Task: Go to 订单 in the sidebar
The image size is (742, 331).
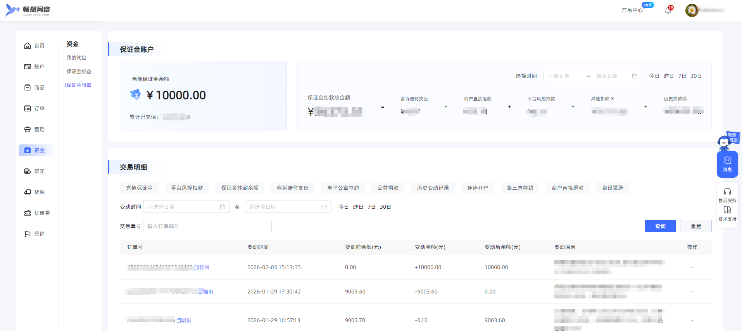Action: coord(35,108)
